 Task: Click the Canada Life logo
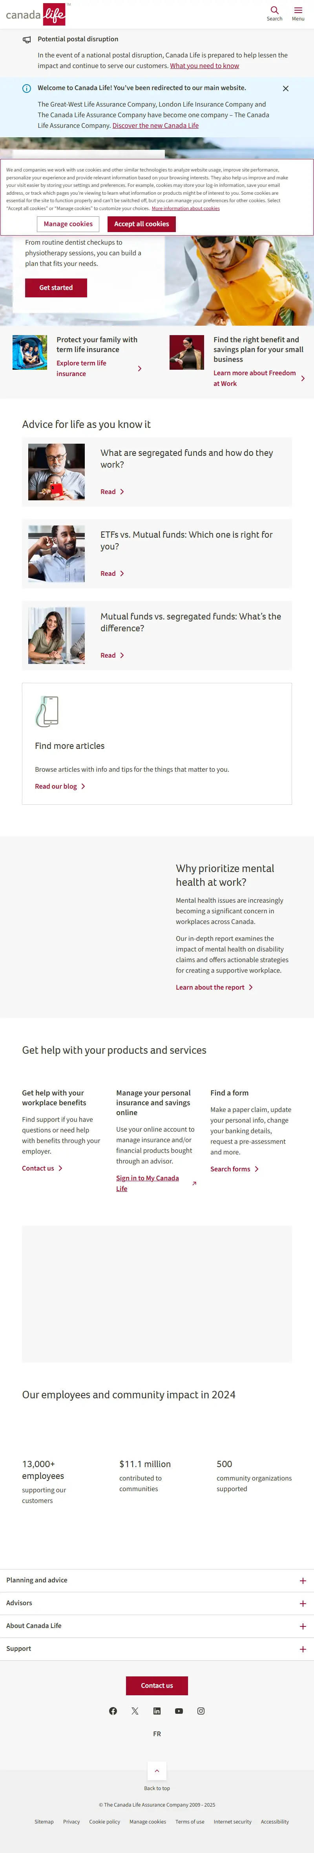tap(37, 14)
